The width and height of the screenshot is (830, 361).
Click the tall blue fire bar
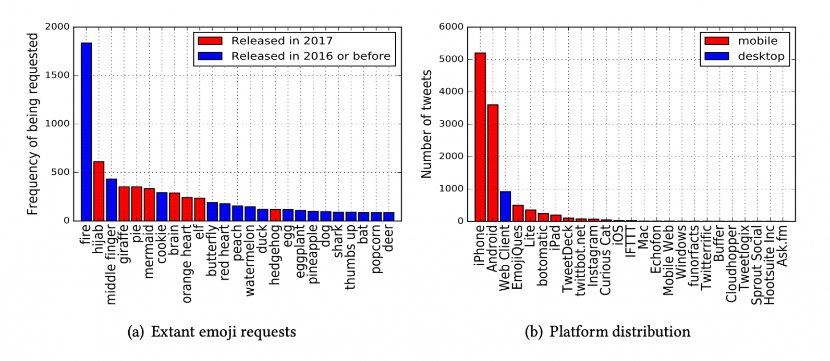click(86, 132)
